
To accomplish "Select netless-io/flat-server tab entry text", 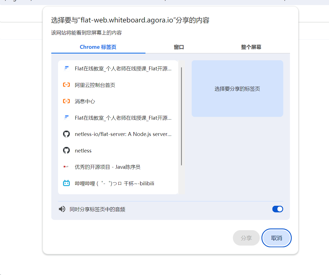I will (x=123, y=134).
